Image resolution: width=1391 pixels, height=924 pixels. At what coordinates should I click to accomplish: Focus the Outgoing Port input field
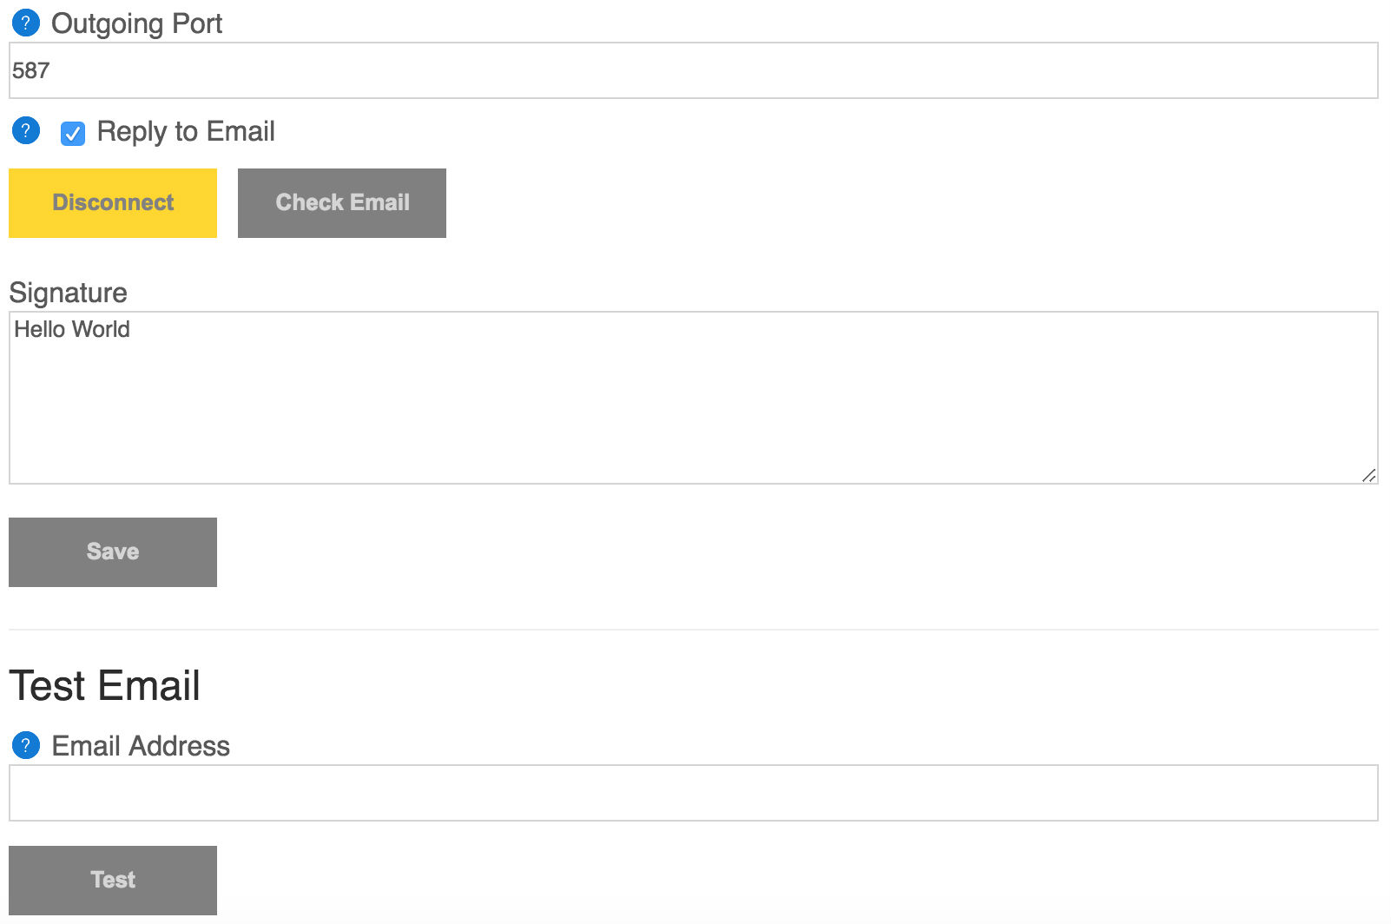click(693, 70)
